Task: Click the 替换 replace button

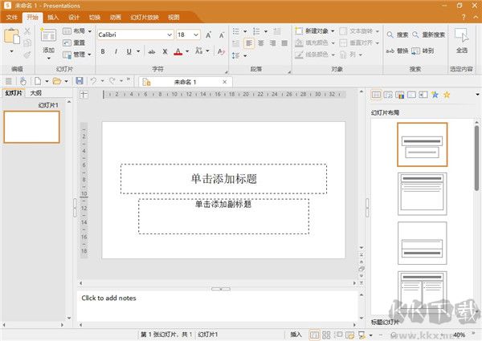Action: (397, 51)
